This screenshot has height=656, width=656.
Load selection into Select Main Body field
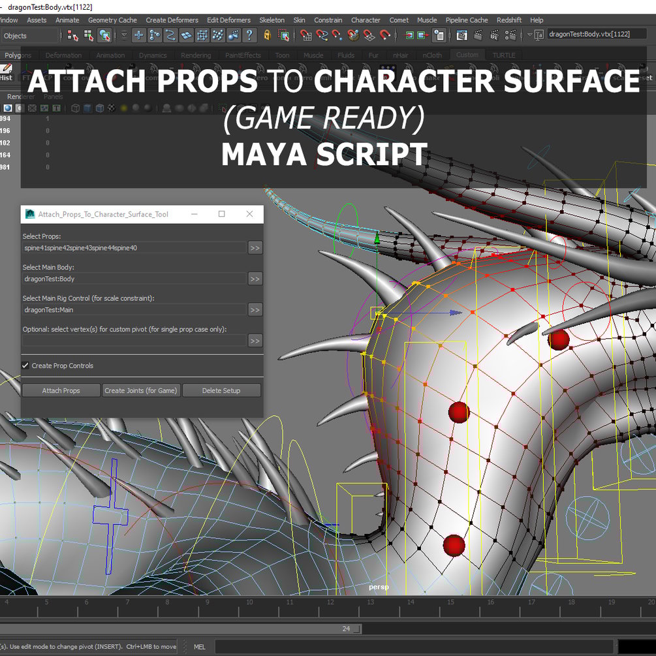coord(255,279)
